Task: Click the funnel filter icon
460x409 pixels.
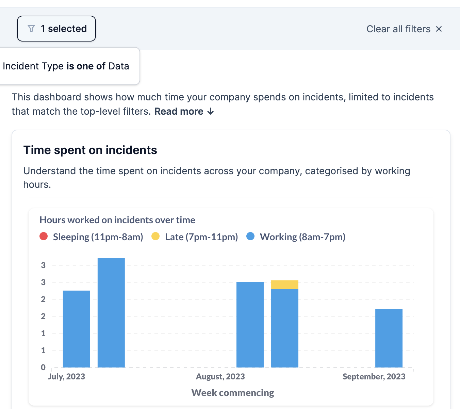Action: [x=31, y=29]
